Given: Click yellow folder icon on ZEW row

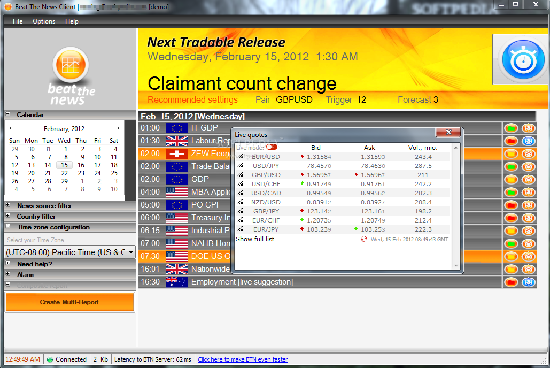Looking at the screenshot, I should click(x=511, y=154).
